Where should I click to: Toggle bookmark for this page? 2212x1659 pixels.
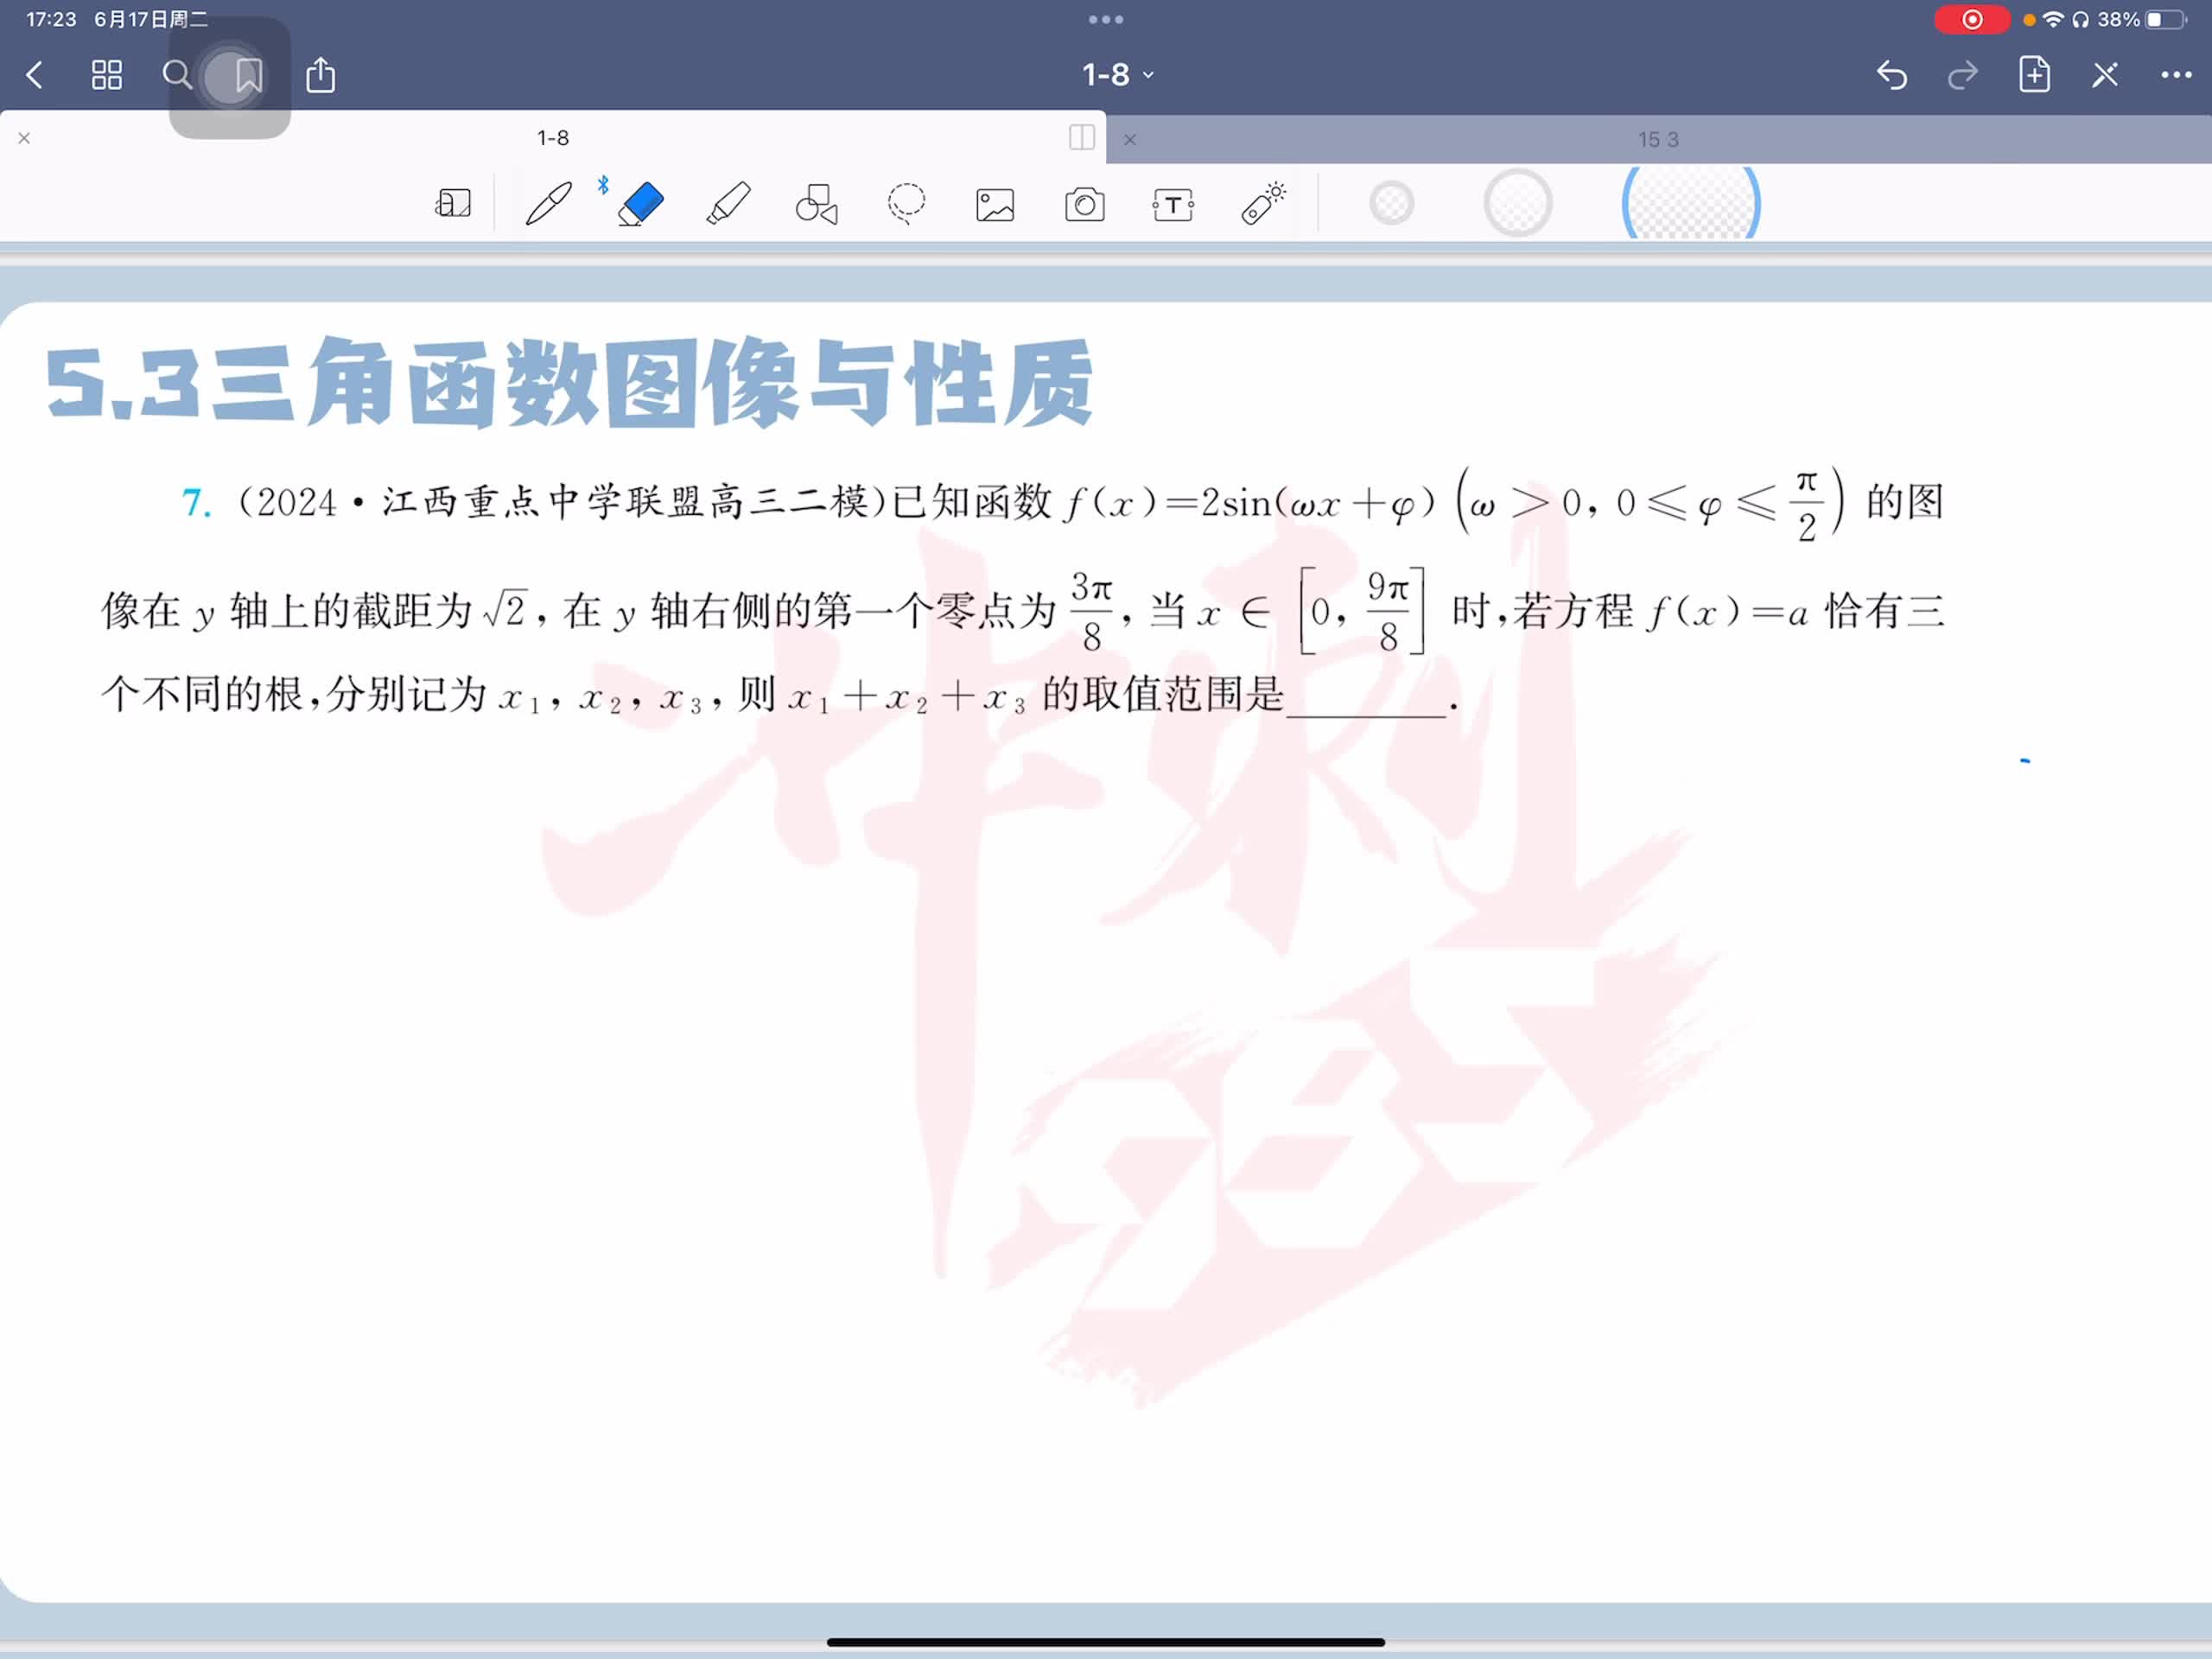(x=248, y=75)
